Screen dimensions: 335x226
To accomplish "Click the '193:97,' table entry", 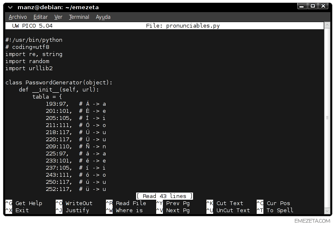I will pyautogui.click(x=57, y=104).
